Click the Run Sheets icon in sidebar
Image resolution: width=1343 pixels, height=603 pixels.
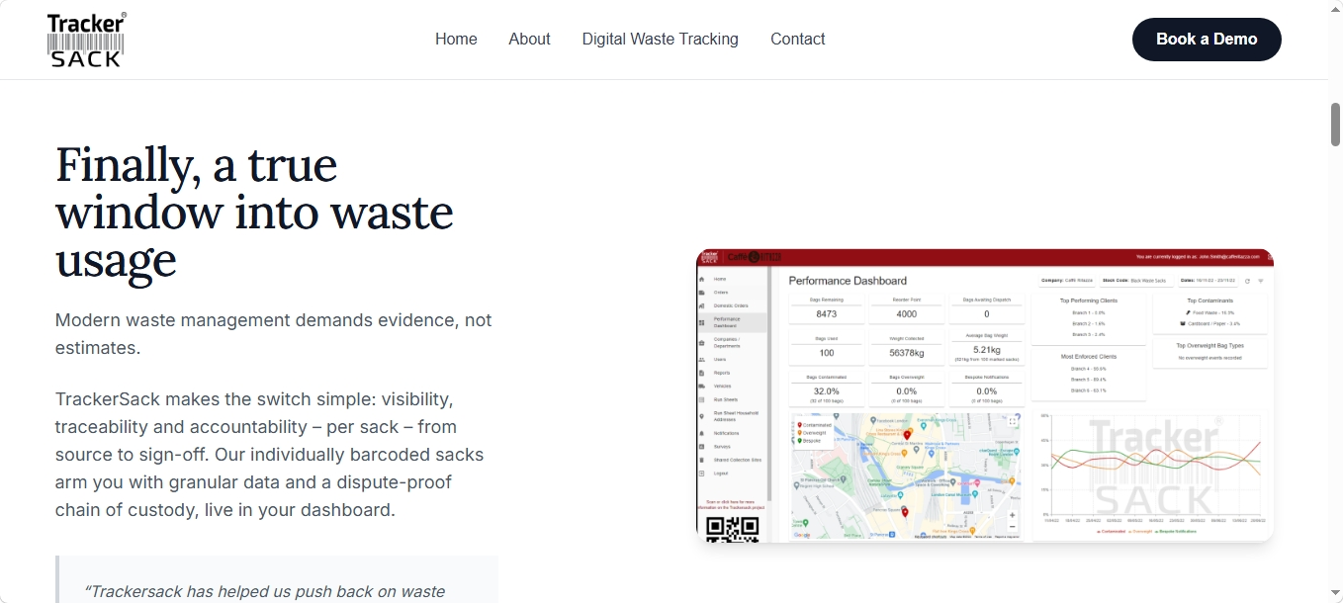tap(701, 399)
